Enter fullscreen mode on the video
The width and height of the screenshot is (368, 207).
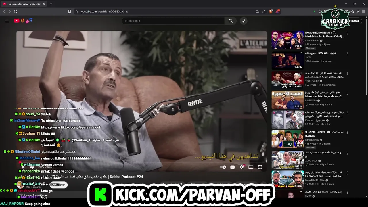coord(260,167)
